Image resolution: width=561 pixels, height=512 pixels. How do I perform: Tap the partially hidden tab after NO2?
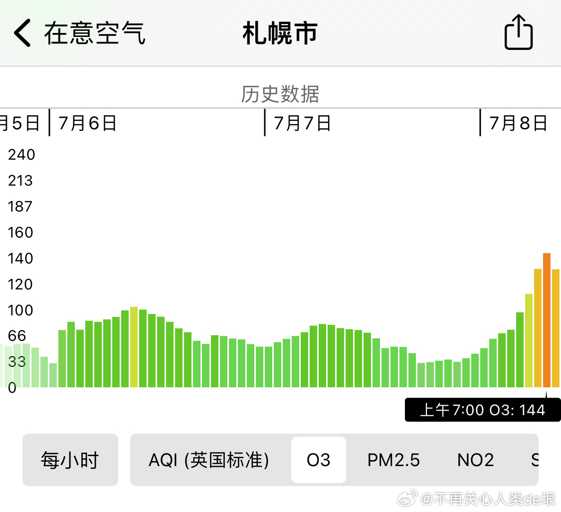(x=534, y=460)
